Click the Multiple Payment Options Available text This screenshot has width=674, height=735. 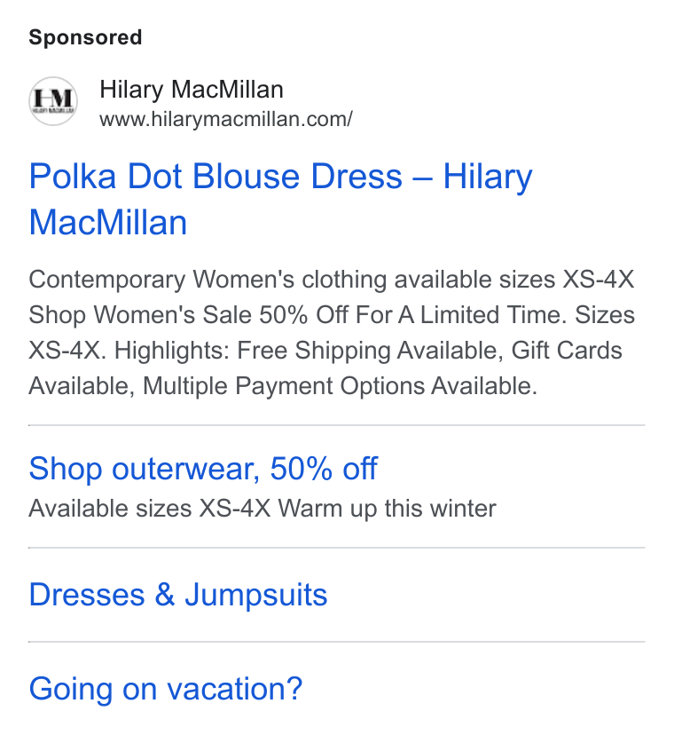point(340,386)
